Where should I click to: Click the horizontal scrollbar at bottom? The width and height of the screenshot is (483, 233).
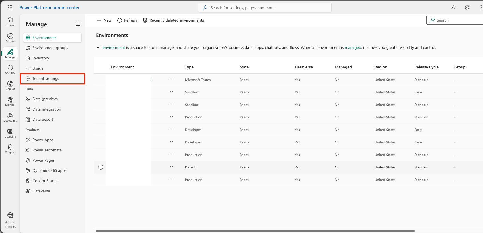coord(255,231)
